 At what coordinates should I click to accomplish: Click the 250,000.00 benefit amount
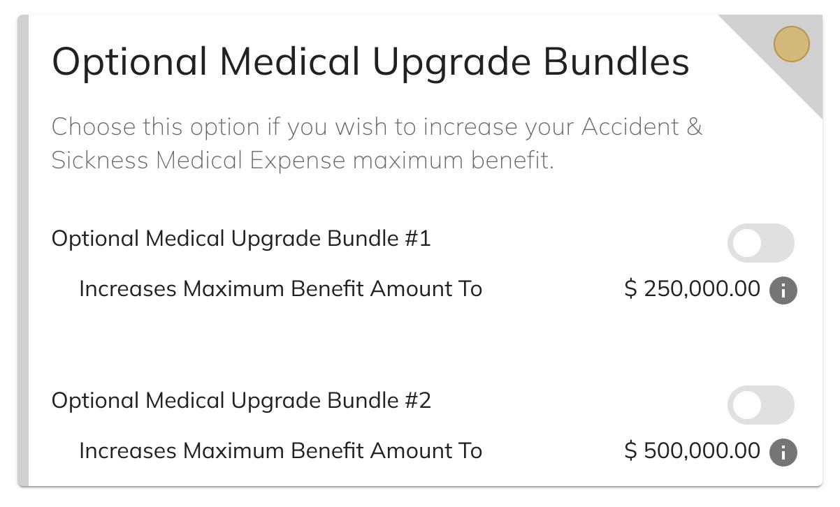pyautogui.click(x=702, y=289)
